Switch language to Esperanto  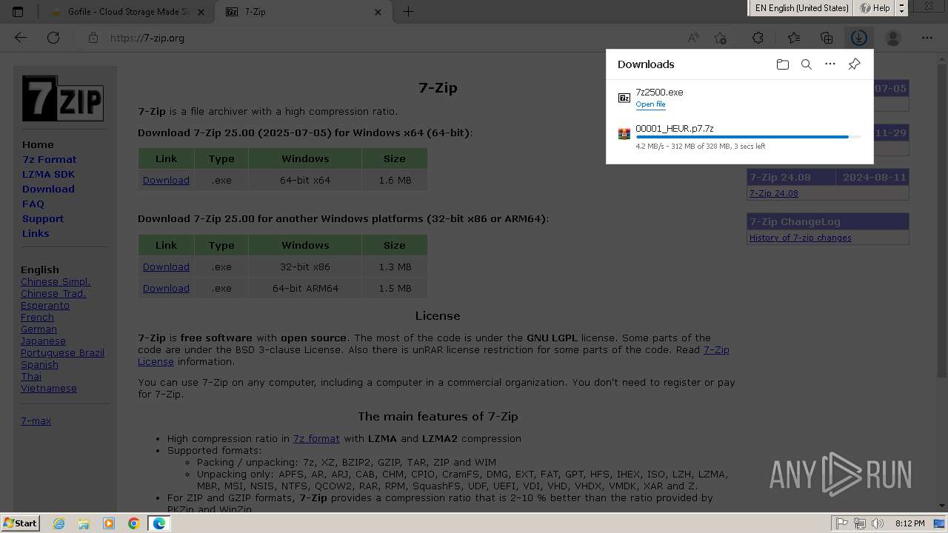coord(45,305)
